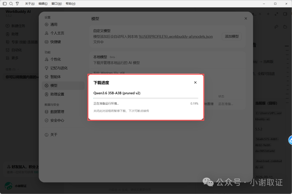Click the 个人主页 person icon
The image size is (292, 194).
pyautogui.click(x=47, y=33)
